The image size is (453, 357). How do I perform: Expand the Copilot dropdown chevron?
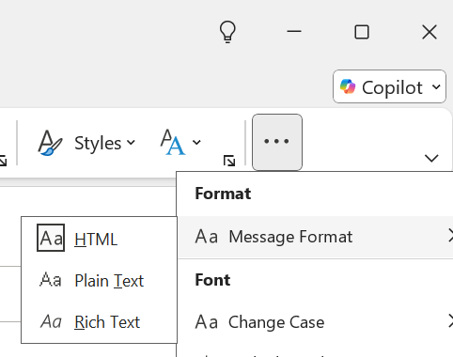tap(436, 86)
